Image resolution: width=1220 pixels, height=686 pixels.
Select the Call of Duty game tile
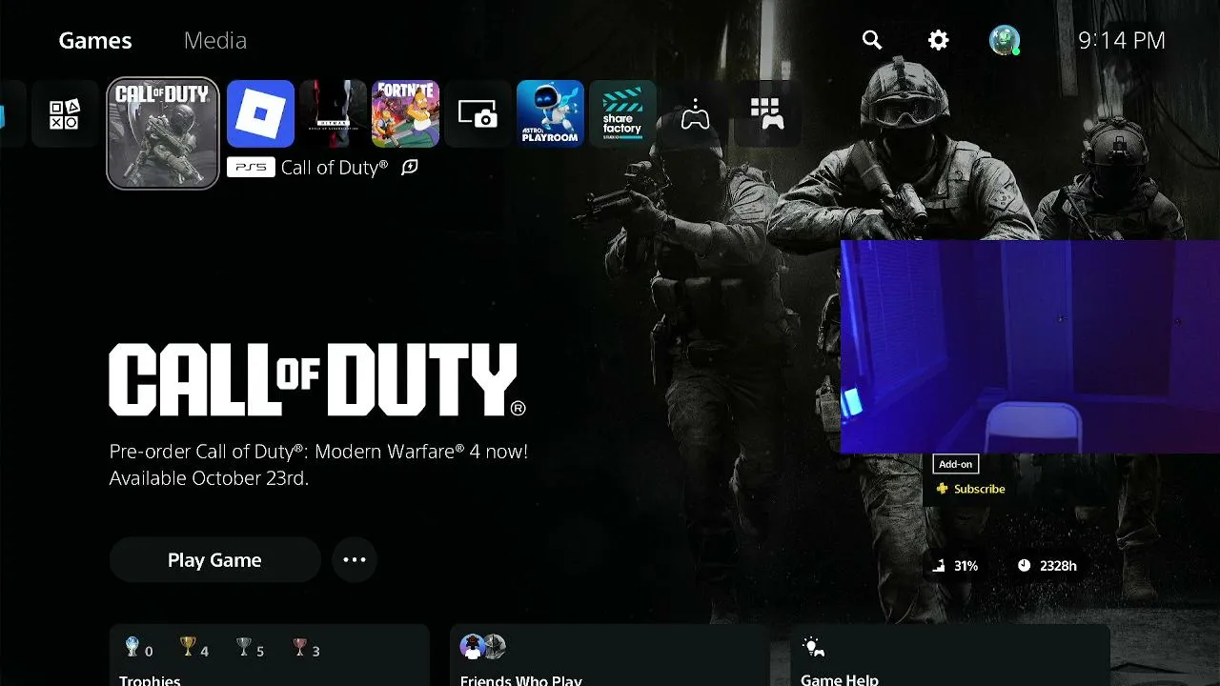click(163, 133)
